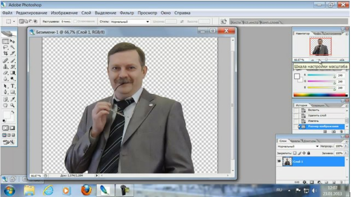Open the Справка menu

182,13
